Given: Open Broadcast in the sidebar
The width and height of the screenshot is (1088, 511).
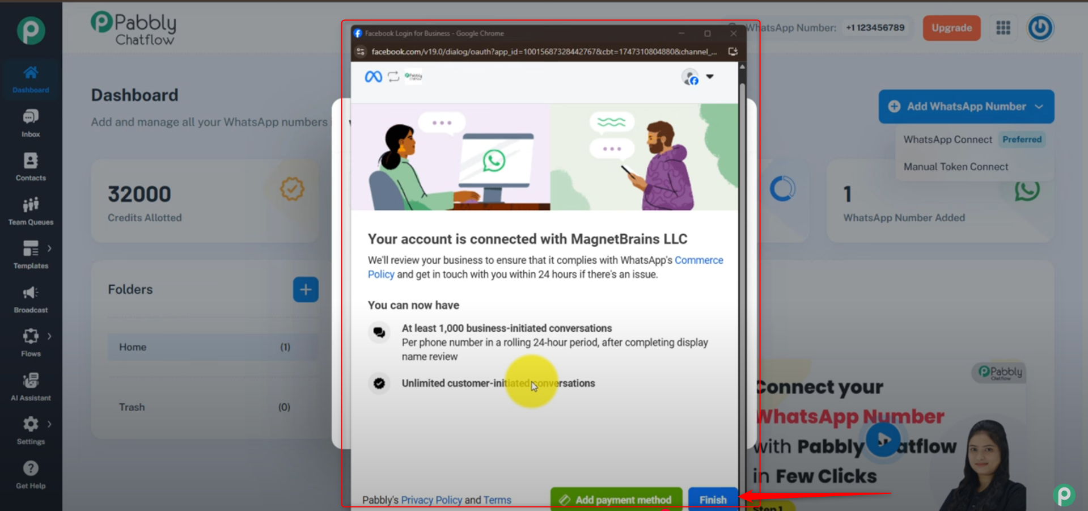Looking at the screenshot, I should click(x=31, y=299).
